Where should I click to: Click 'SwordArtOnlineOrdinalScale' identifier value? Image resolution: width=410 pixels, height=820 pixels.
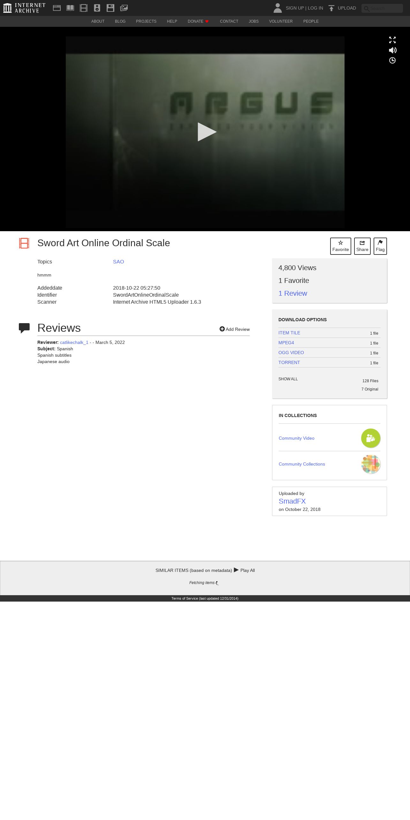pyautogui.click(x=146, y=295)
